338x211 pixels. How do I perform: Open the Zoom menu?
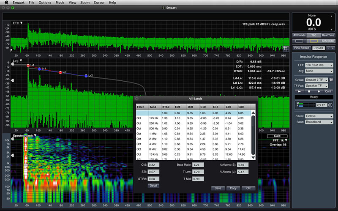coord(85,3)
